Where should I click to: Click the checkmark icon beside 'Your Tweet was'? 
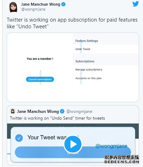(19, 138)
